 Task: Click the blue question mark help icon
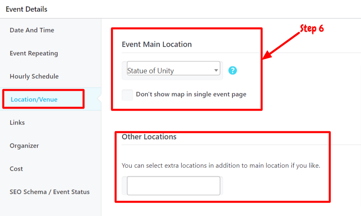click(232, 71)
